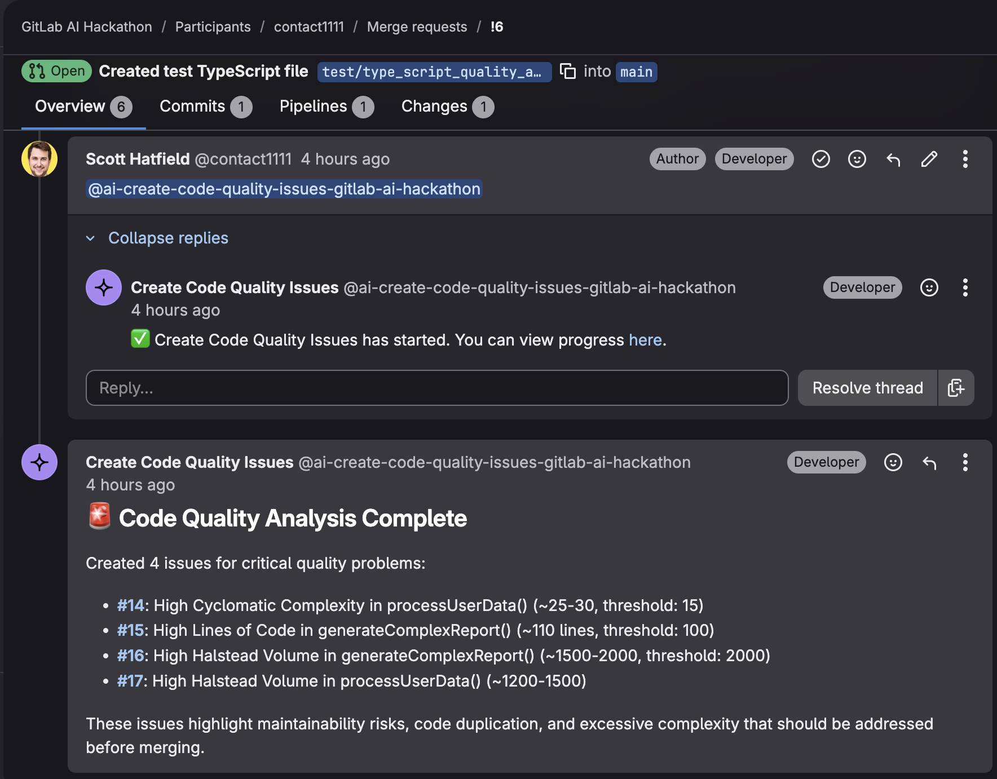Collapse replies in the thread

coord(168,238)
